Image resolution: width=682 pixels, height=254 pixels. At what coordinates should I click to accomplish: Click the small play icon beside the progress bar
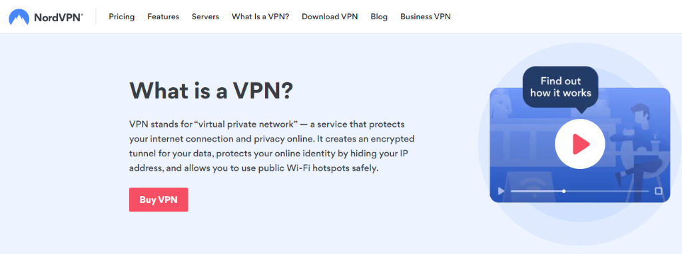coord(501,191)
